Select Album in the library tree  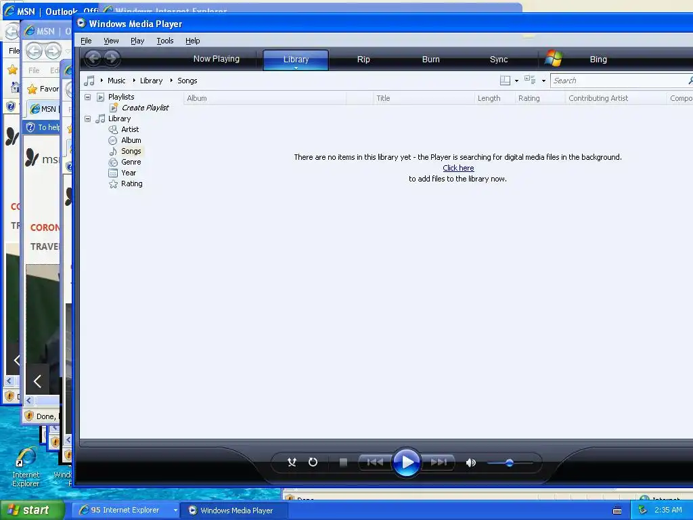[x=131, y=140]
